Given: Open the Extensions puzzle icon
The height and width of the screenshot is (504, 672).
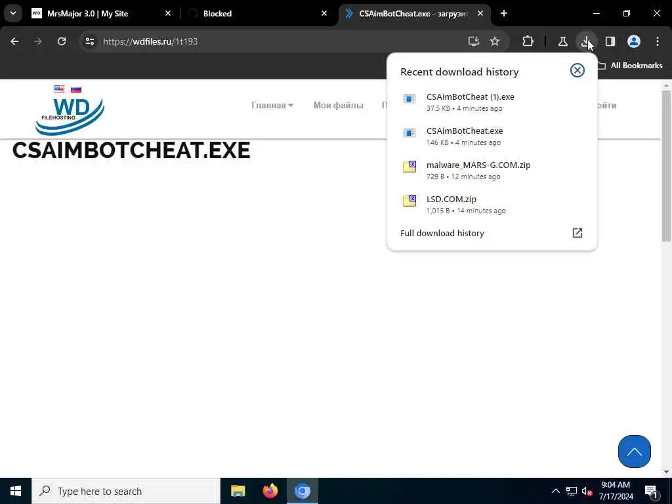Looking at the screenshot, I should click(x=528, y=41).
